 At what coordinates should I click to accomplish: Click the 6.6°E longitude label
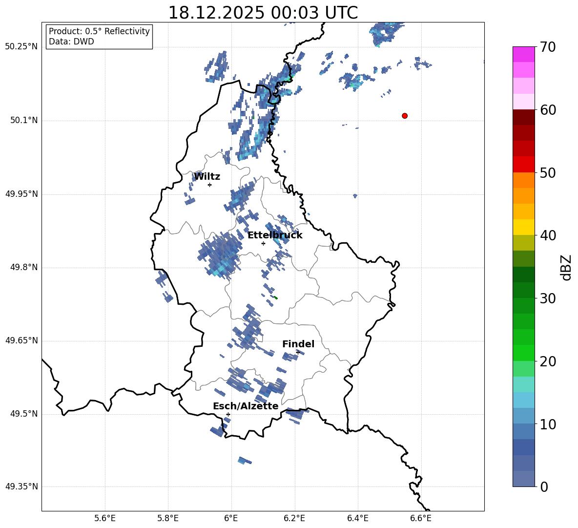[421, 518]
